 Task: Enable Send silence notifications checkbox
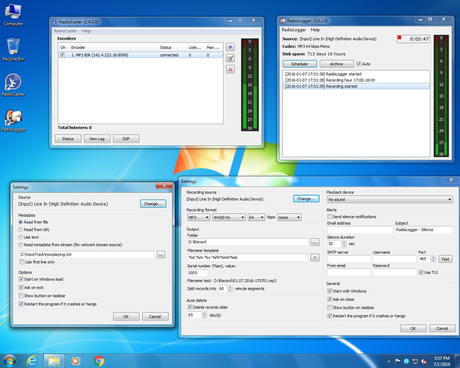click(330, 217)
